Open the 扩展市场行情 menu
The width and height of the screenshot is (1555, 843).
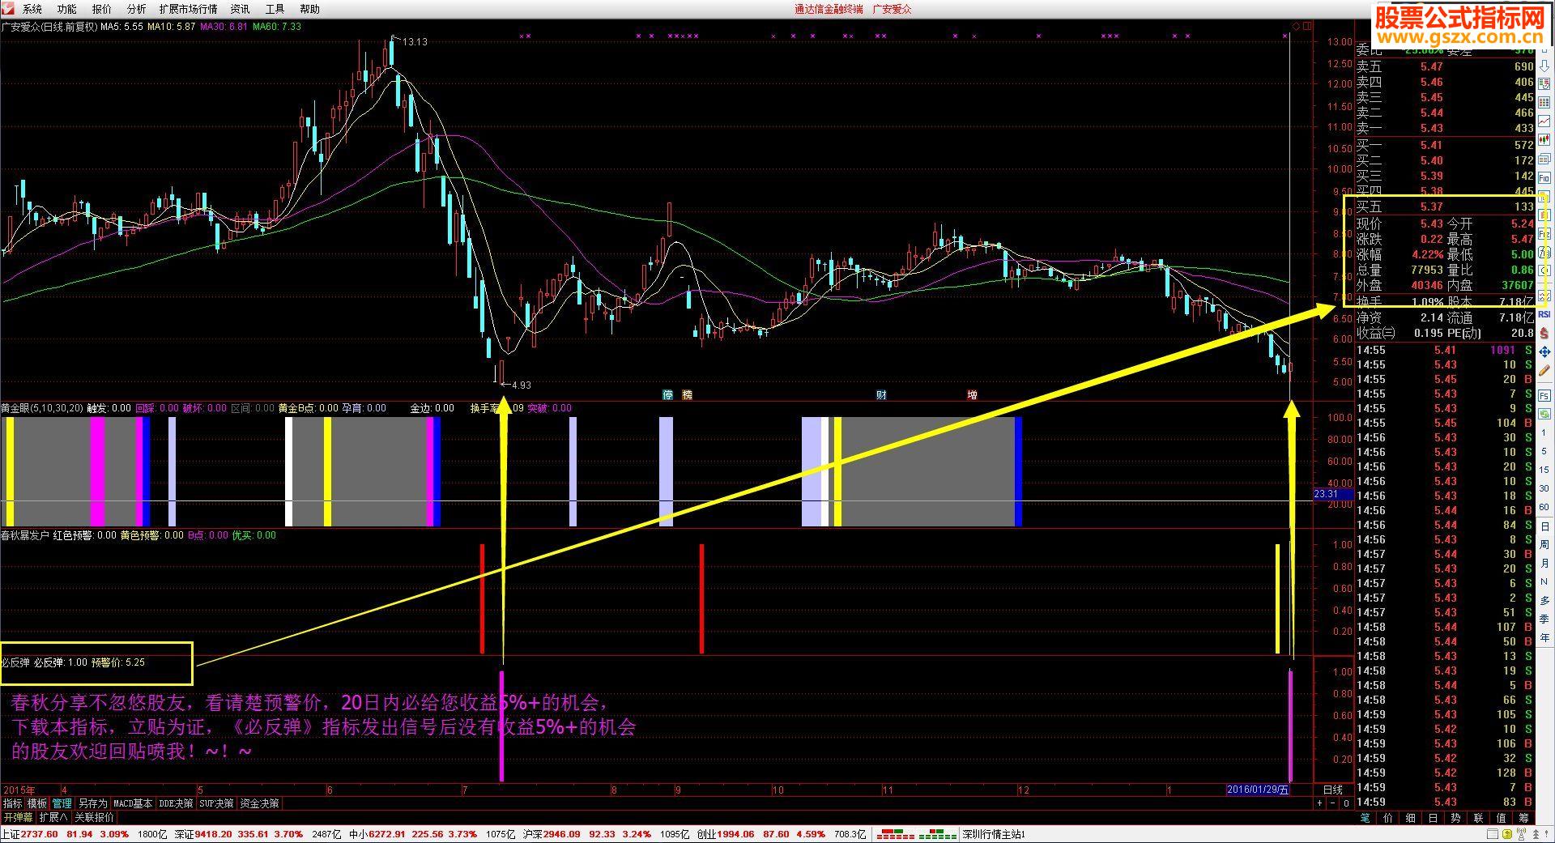click(x=189, y=9)
